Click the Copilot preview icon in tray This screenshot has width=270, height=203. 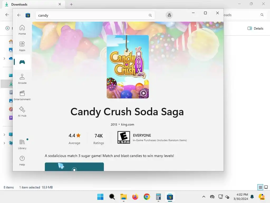[262, 197]
